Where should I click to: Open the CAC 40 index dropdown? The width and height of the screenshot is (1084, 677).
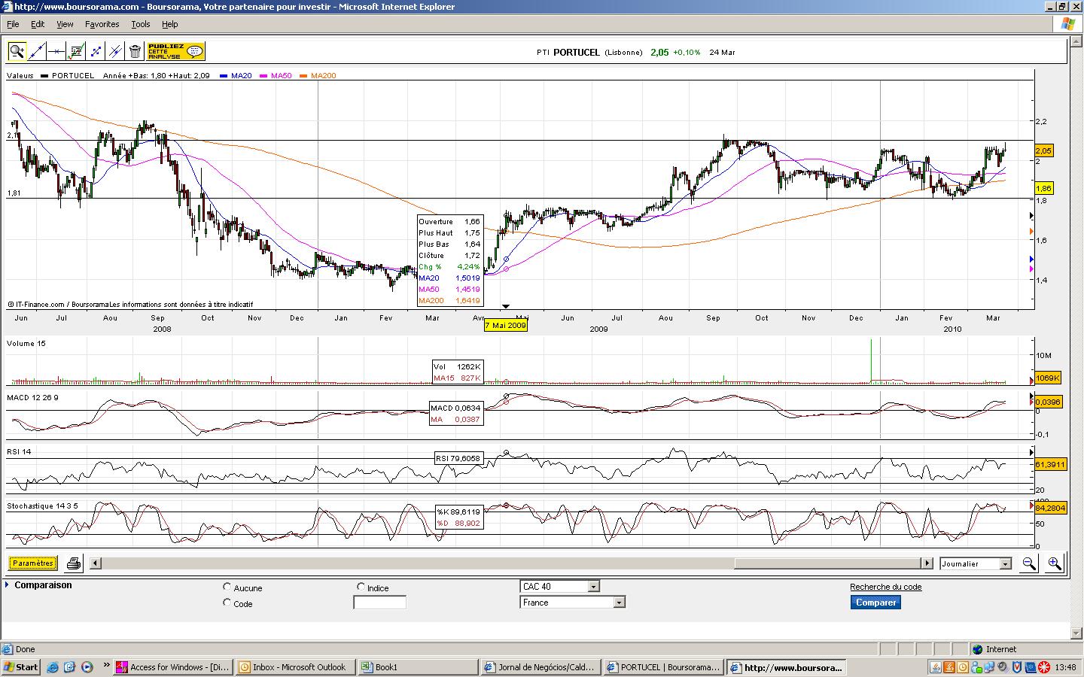(559, 586)
